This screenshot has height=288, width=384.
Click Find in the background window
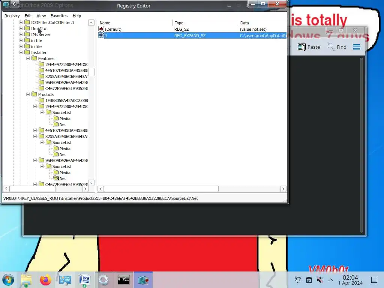337,47
